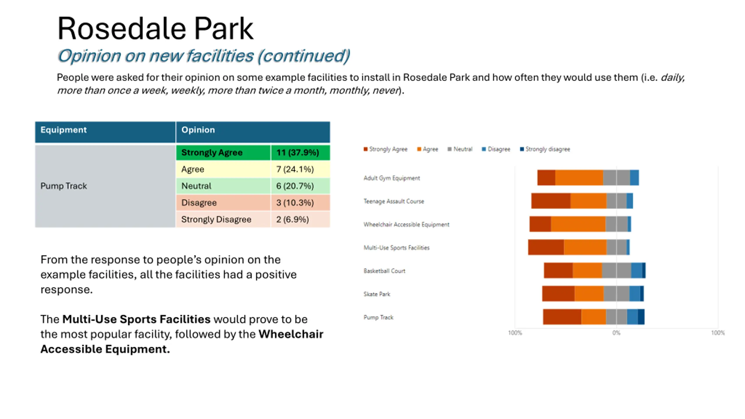Screen dimensions: 745x419
Task: Click the Neutral legend gray swatch
Action: pos(449,149)
